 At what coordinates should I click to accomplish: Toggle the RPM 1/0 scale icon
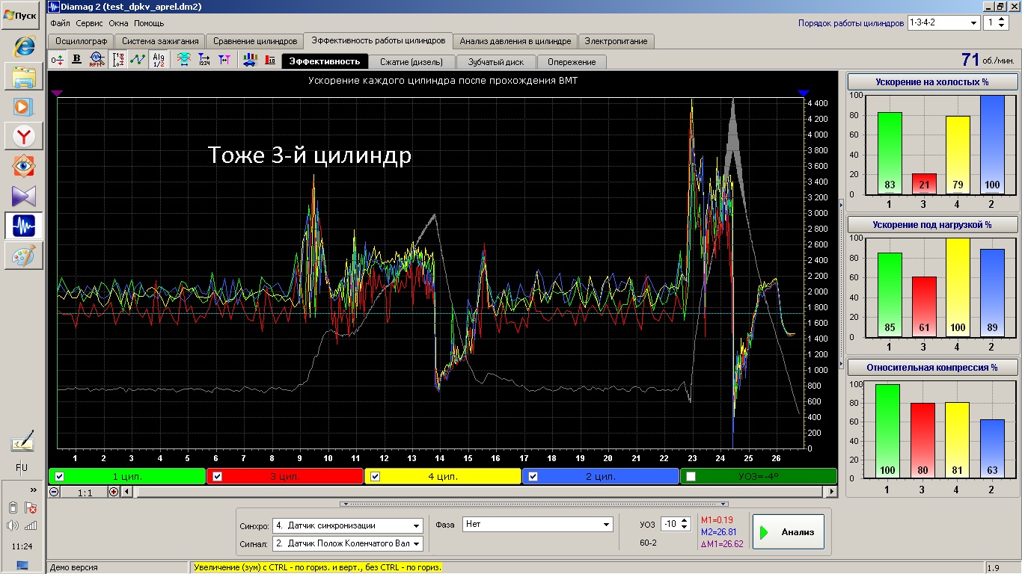118,61
